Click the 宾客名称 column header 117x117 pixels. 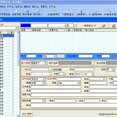tap(39, 30)
